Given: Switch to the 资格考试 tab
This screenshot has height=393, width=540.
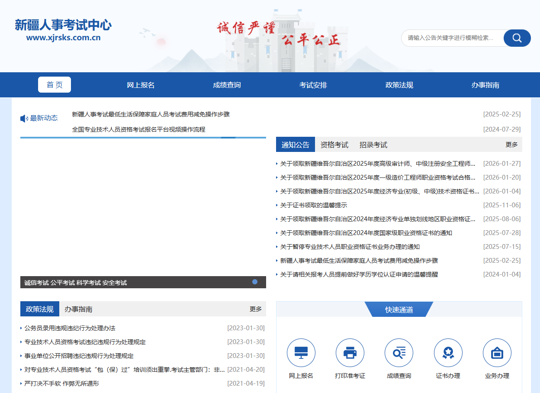Looking at the screenshot, I should click(334, 145).
